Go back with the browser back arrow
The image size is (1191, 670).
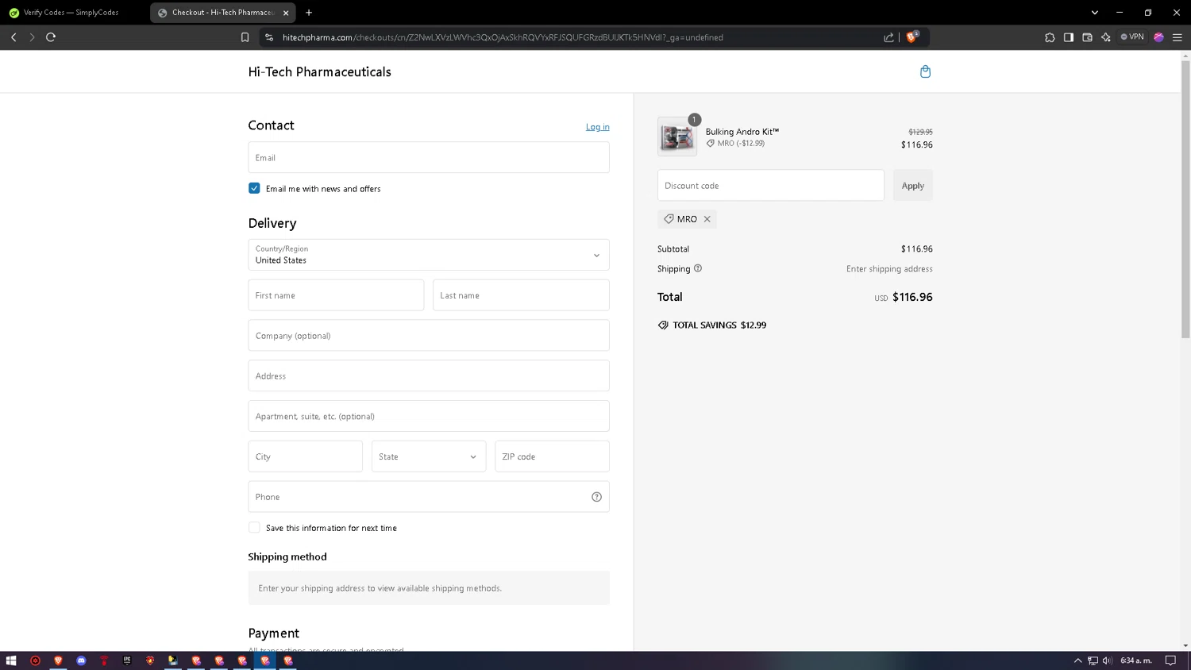coord(13,37)
